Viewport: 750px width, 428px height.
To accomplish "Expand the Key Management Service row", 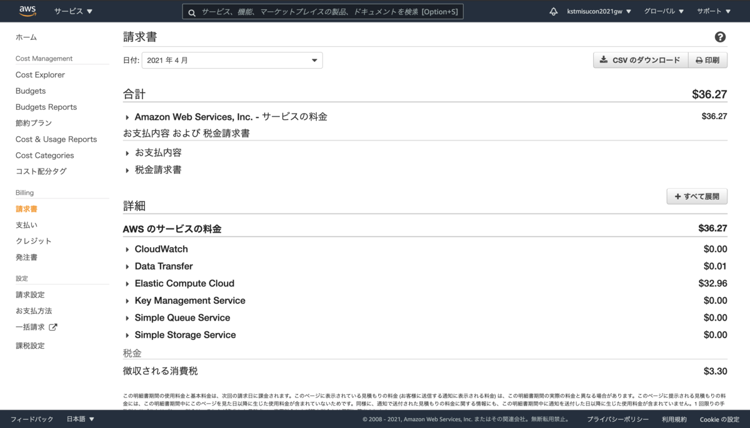I will coord(127,301).
